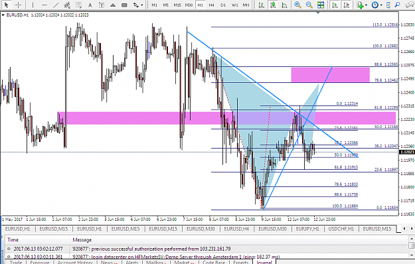The height and width of the screenshot is (264, 415).
Task: Set timeframe to H4
Action: [211, 5]
